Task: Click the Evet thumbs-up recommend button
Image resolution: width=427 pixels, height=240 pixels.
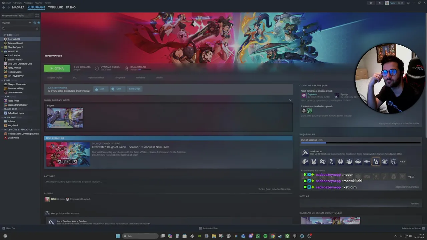Action: pyautogui.click(x=101, y=89)
